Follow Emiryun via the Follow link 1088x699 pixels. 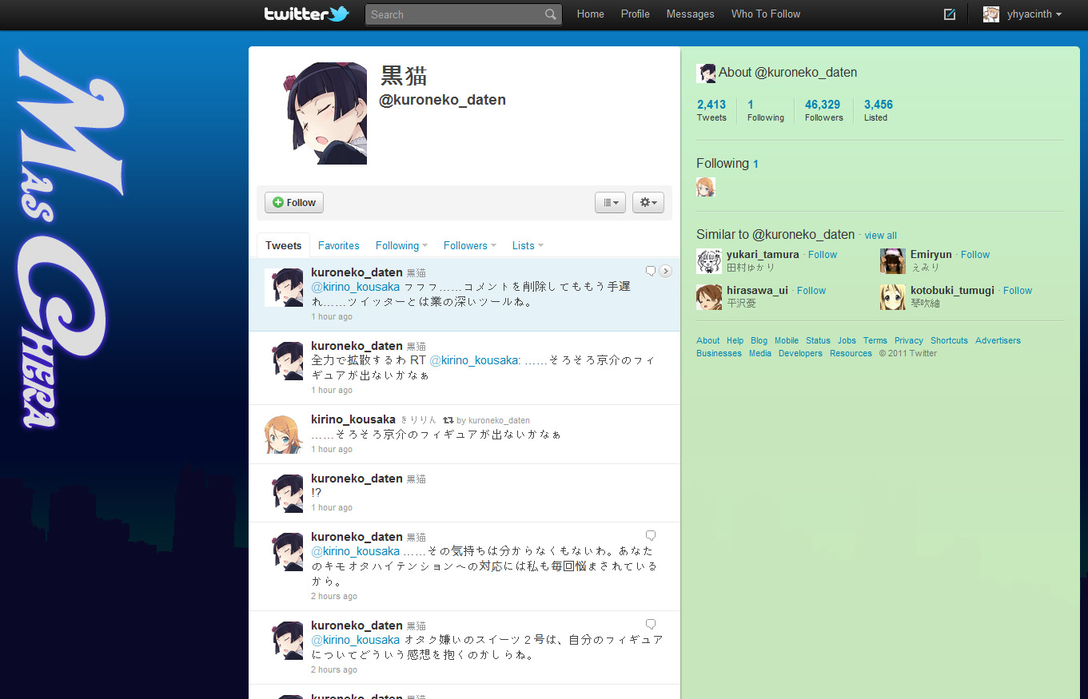[975, 255]
